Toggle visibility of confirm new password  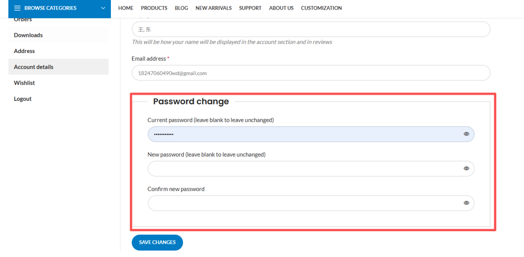pyautogui.click(x=466, y=203)
